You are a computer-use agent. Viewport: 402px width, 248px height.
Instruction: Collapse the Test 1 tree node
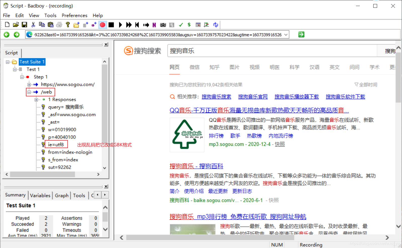(x=15, y=69)
